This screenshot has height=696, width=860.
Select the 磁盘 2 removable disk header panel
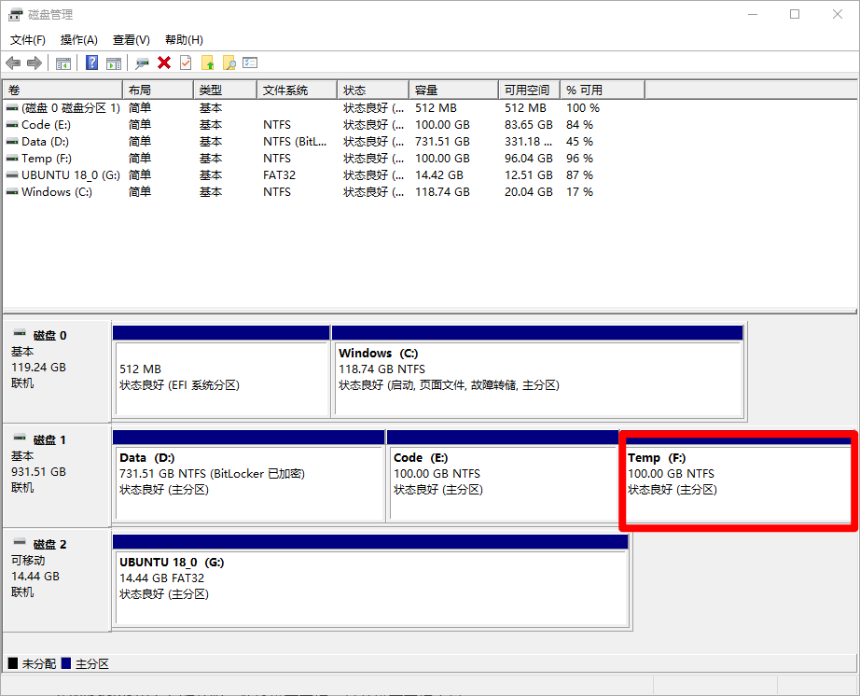pyautogui.click(x=57, y=580)
